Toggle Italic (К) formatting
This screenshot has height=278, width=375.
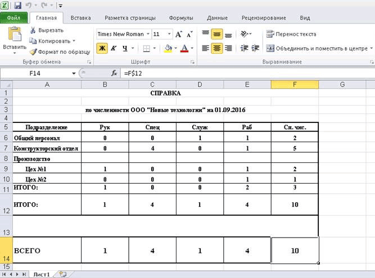click(114, 48)
